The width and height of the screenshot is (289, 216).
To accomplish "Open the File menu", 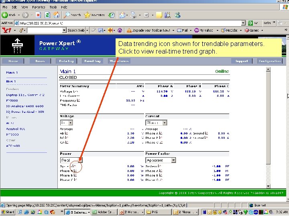I will point(5,7).
